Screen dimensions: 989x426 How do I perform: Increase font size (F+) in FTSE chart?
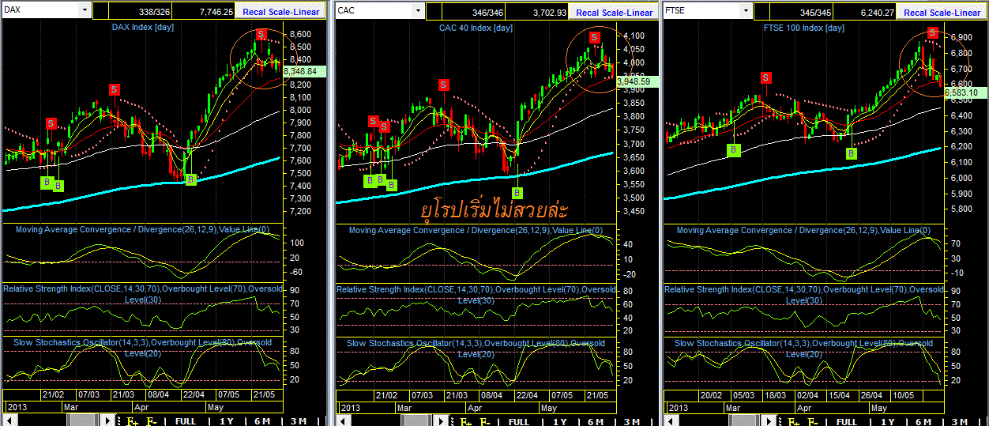(793, 421)
